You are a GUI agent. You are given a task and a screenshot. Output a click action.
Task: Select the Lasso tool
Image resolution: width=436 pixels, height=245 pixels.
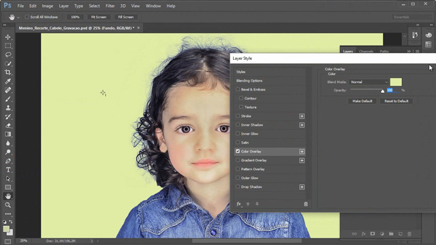(x=7, y=54)
